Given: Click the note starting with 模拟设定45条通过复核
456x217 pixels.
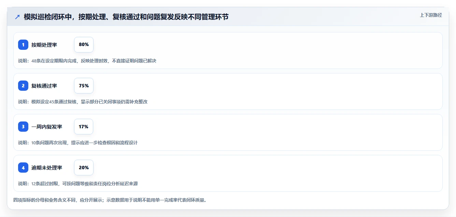Looking at the screenshot, I should pyautogui.click(x=83, y=102).
